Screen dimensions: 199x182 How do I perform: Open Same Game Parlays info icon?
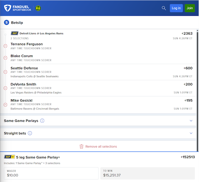pyautogui.click(x=42, y=121)
